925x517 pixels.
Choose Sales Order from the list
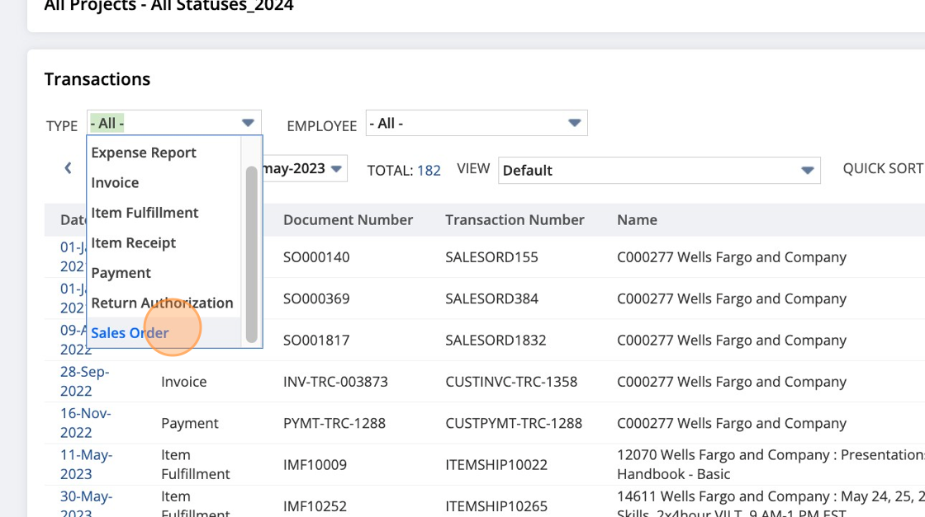[x=164, y=332]
